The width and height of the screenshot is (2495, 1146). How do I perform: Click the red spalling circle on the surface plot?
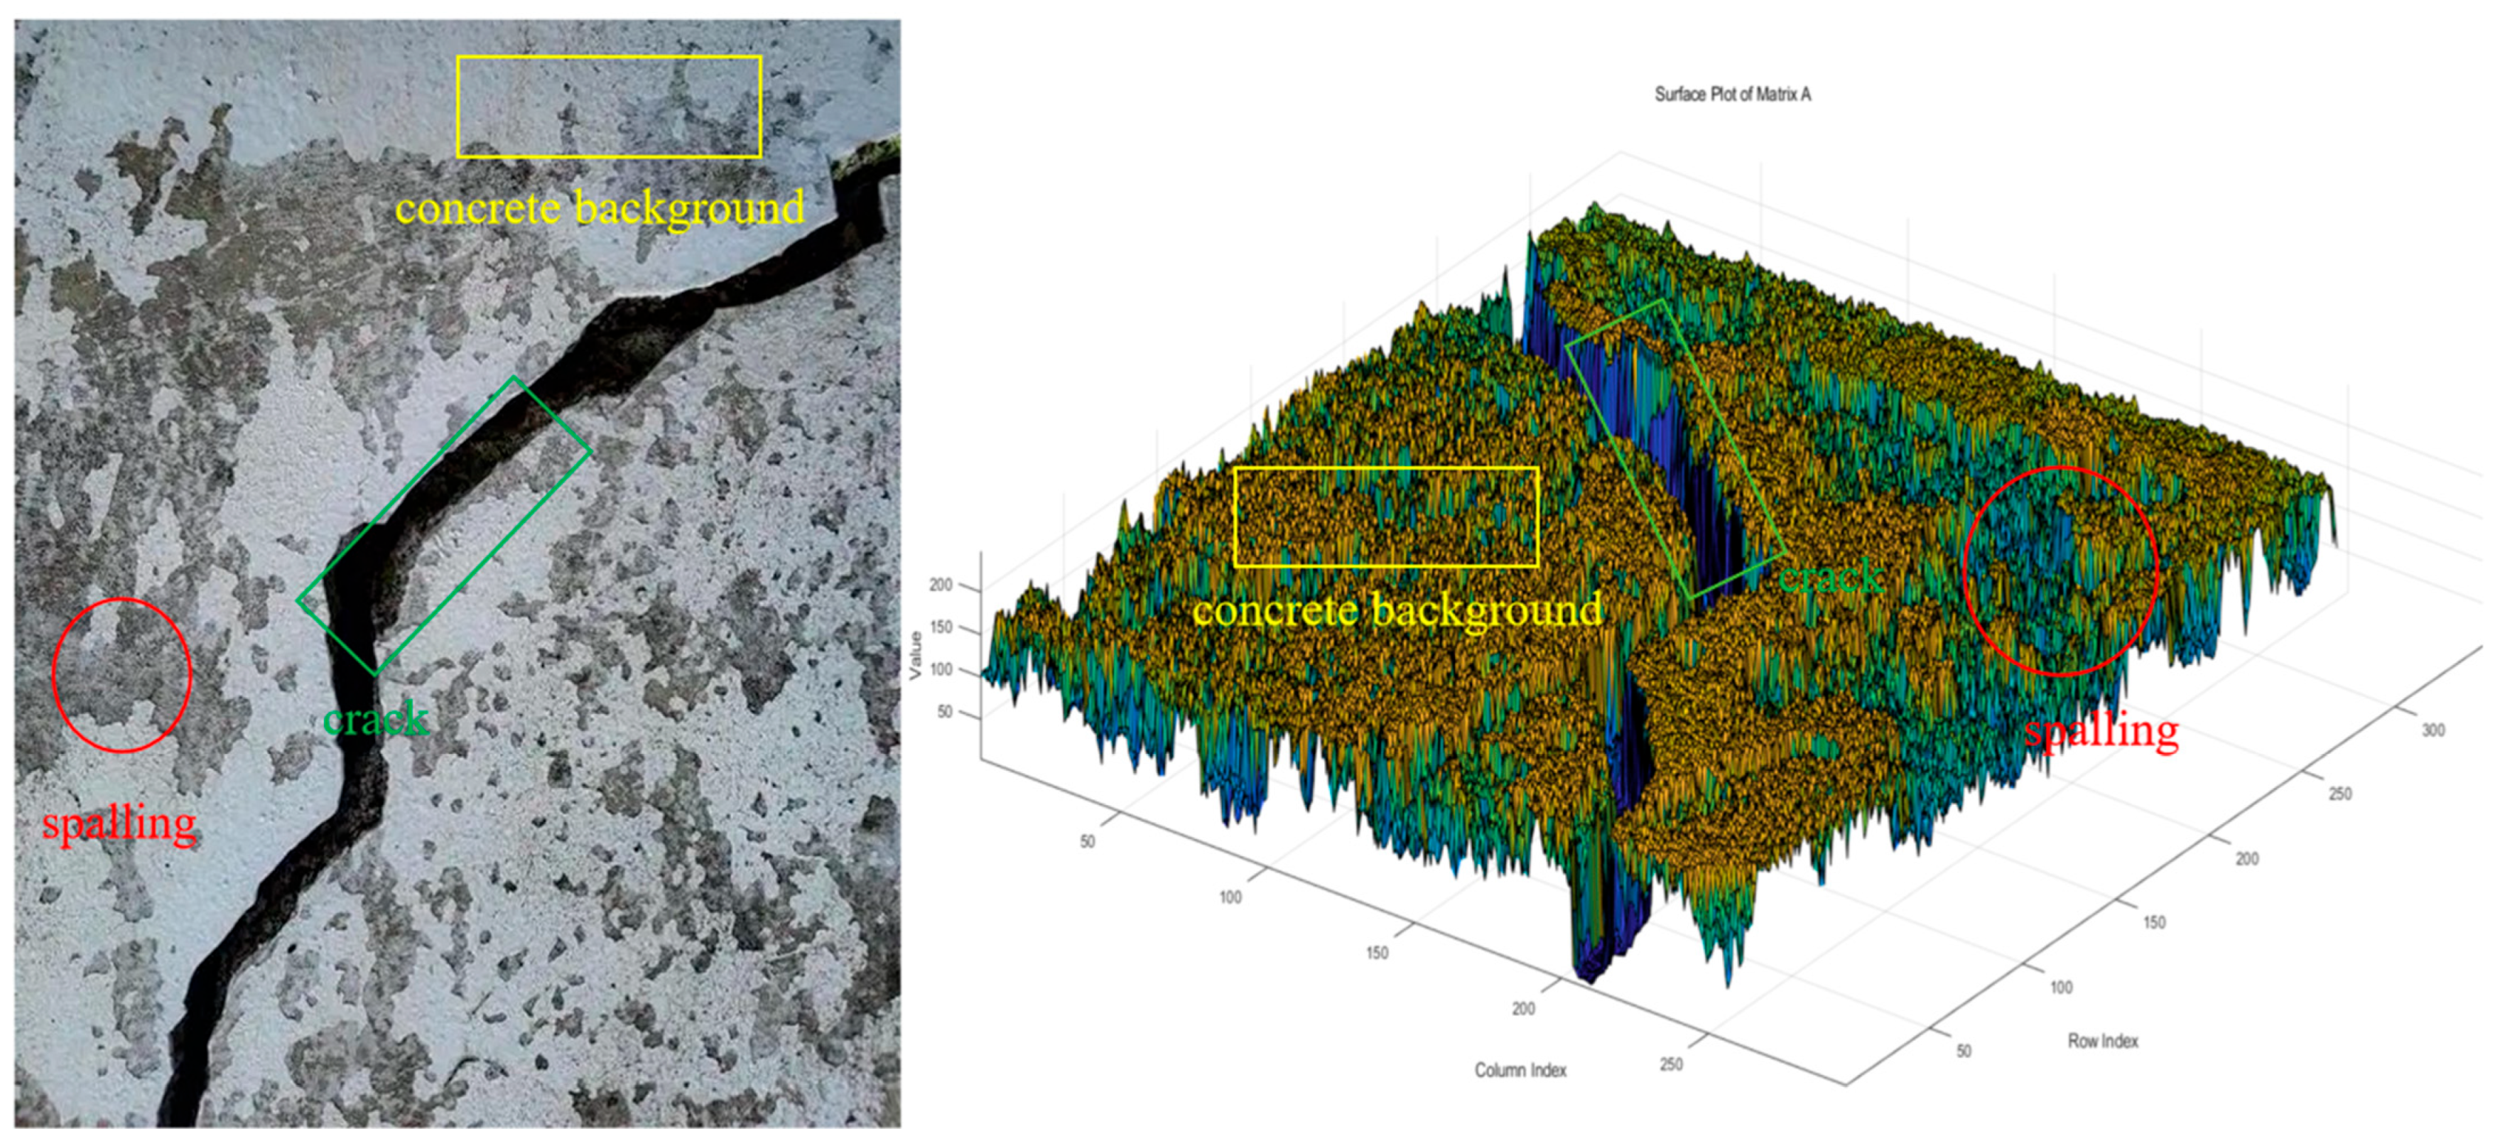(2061, 571)
